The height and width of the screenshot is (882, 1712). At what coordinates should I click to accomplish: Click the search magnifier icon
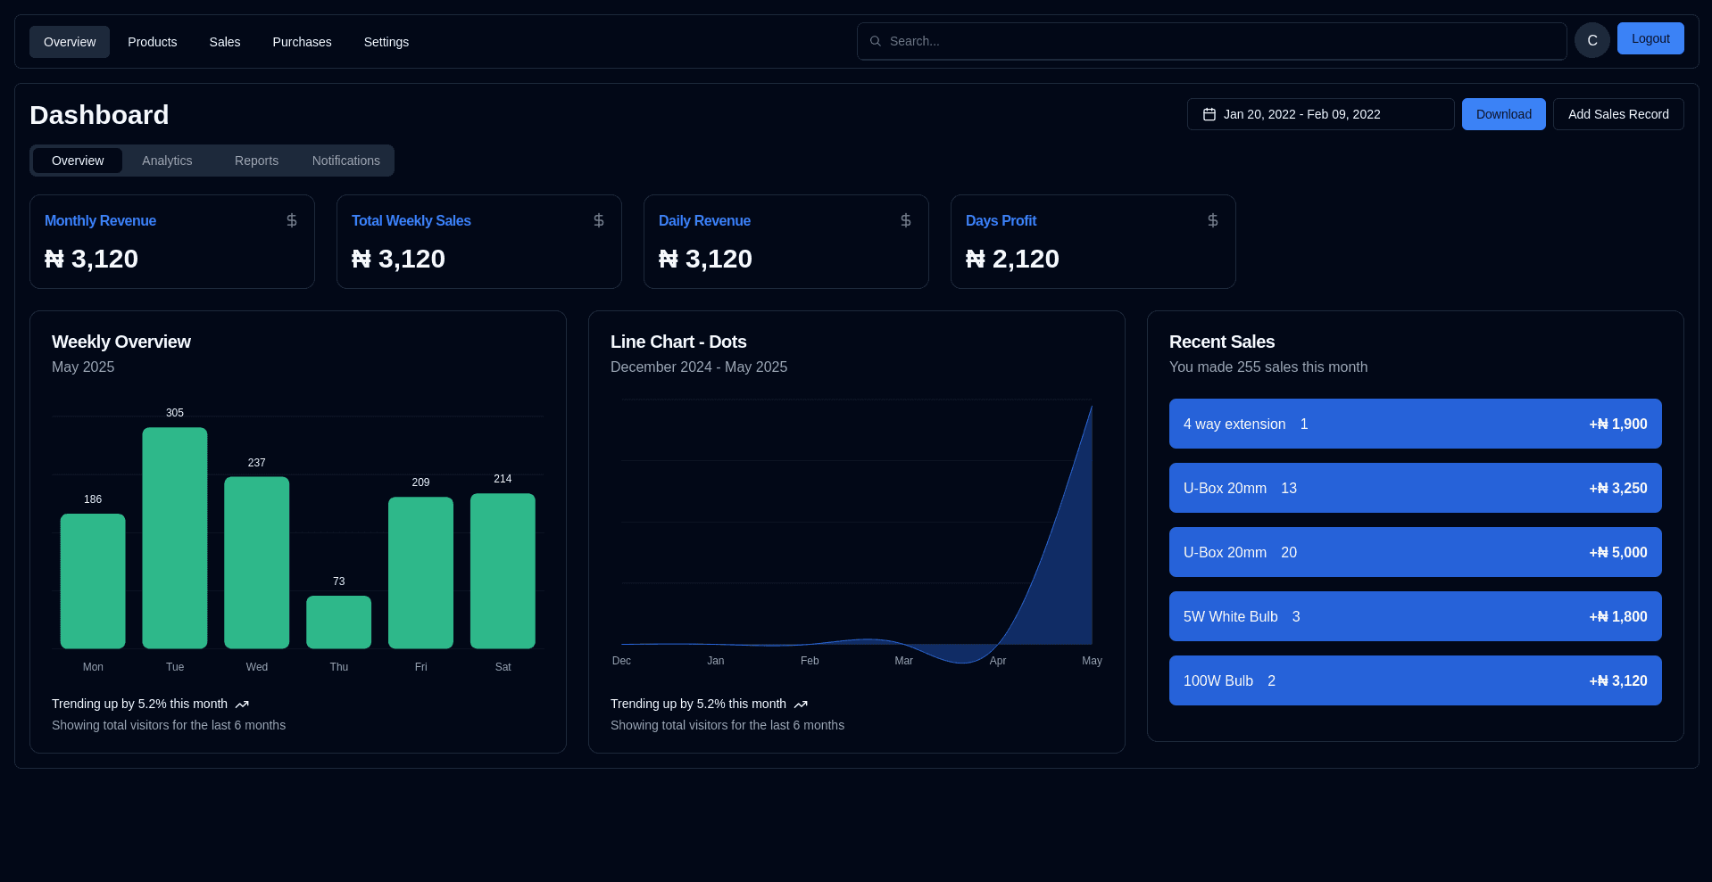click(876, 41)
